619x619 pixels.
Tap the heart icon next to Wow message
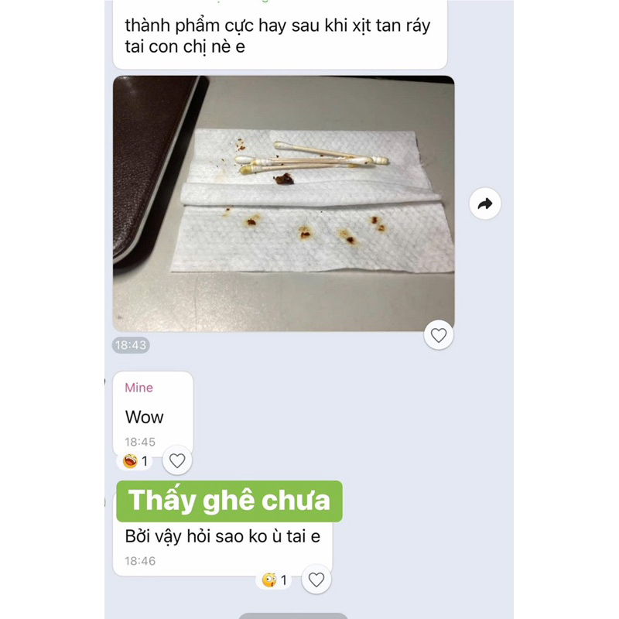tap(177, 460)
